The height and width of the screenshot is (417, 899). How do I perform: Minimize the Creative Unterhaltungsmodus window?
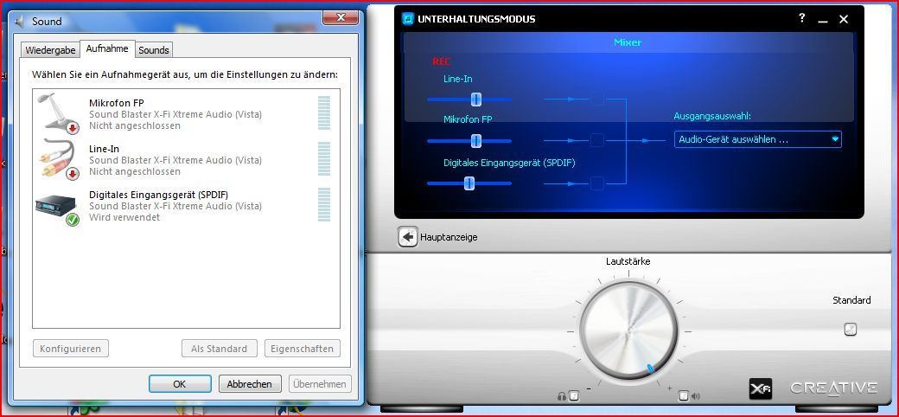[823, 20]
